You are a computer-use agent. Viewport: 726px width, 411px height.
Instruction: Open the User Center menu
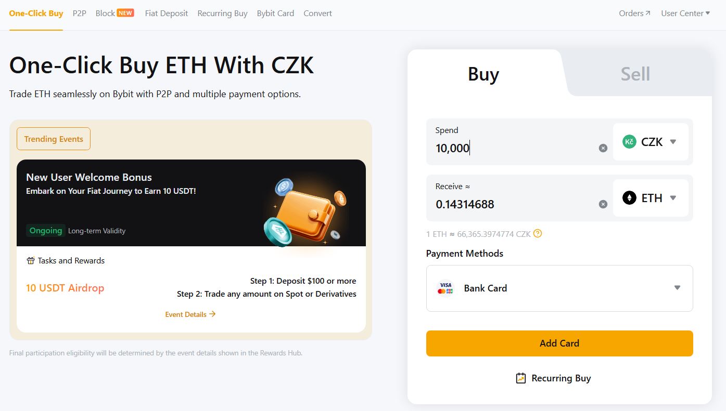pos(685,13)
